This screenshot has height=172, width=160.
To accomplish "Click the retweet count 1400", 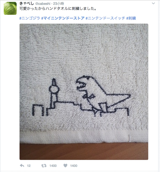I will coord(53,166).
